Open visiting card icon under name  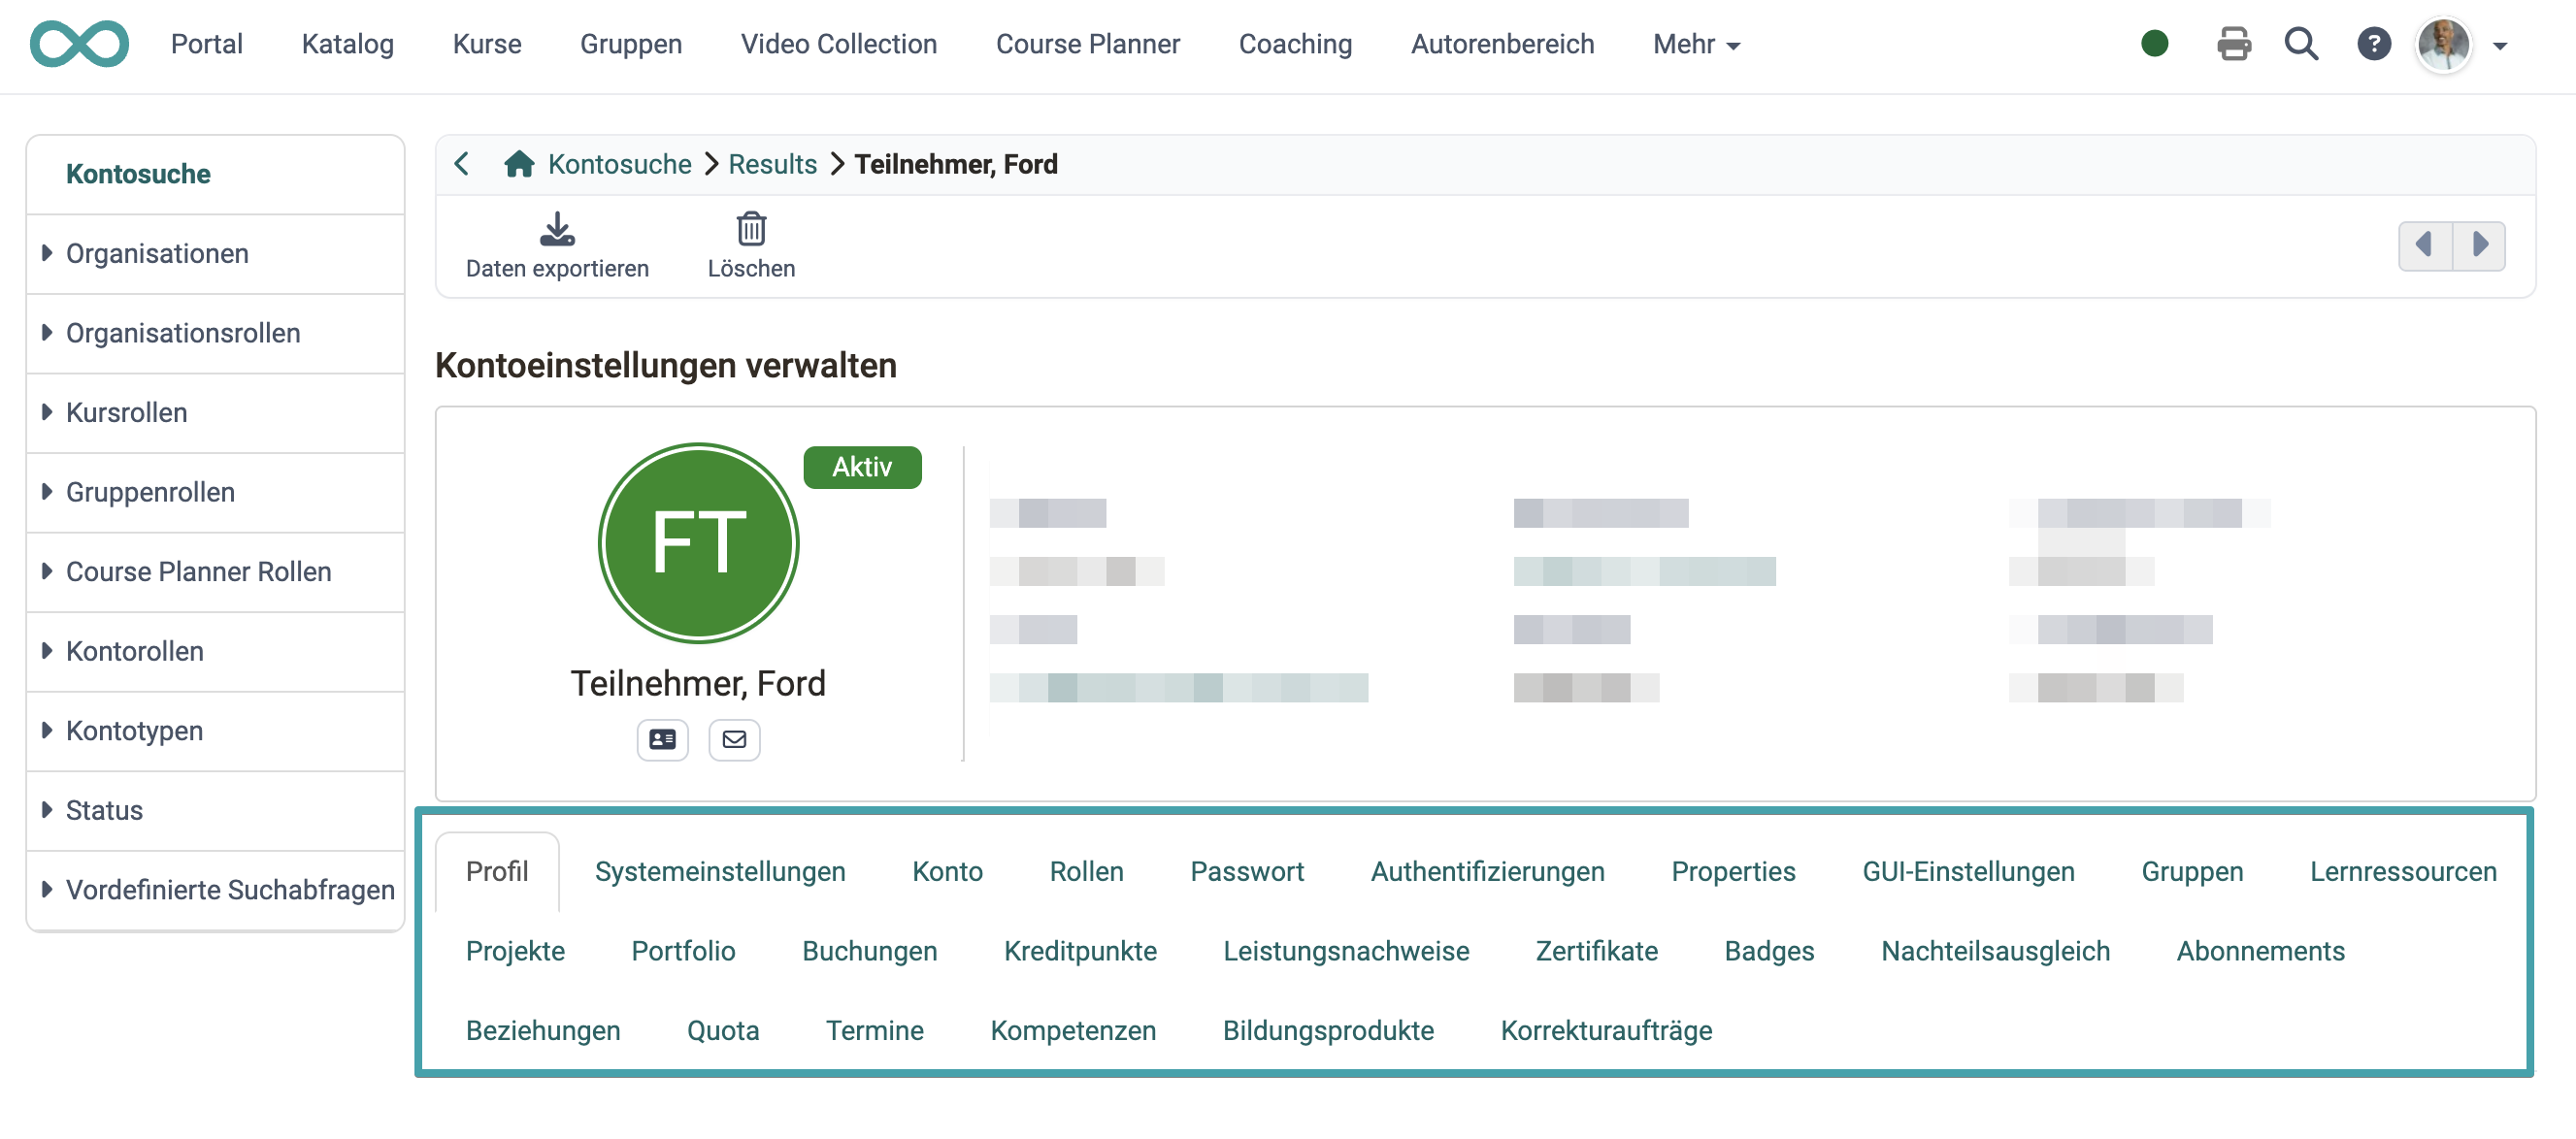tap(662, 740)
